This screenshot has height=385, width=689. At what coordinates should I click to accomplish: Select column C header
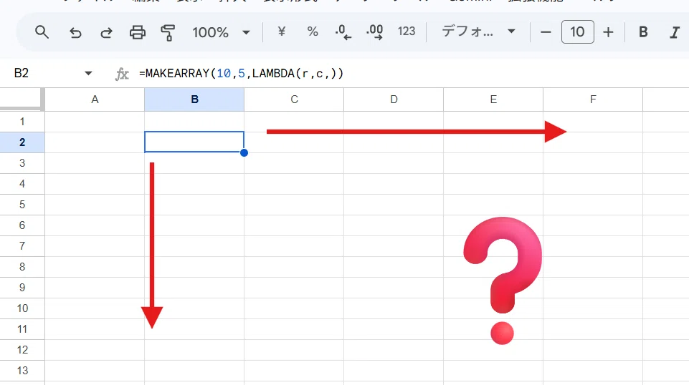[294, 99]
